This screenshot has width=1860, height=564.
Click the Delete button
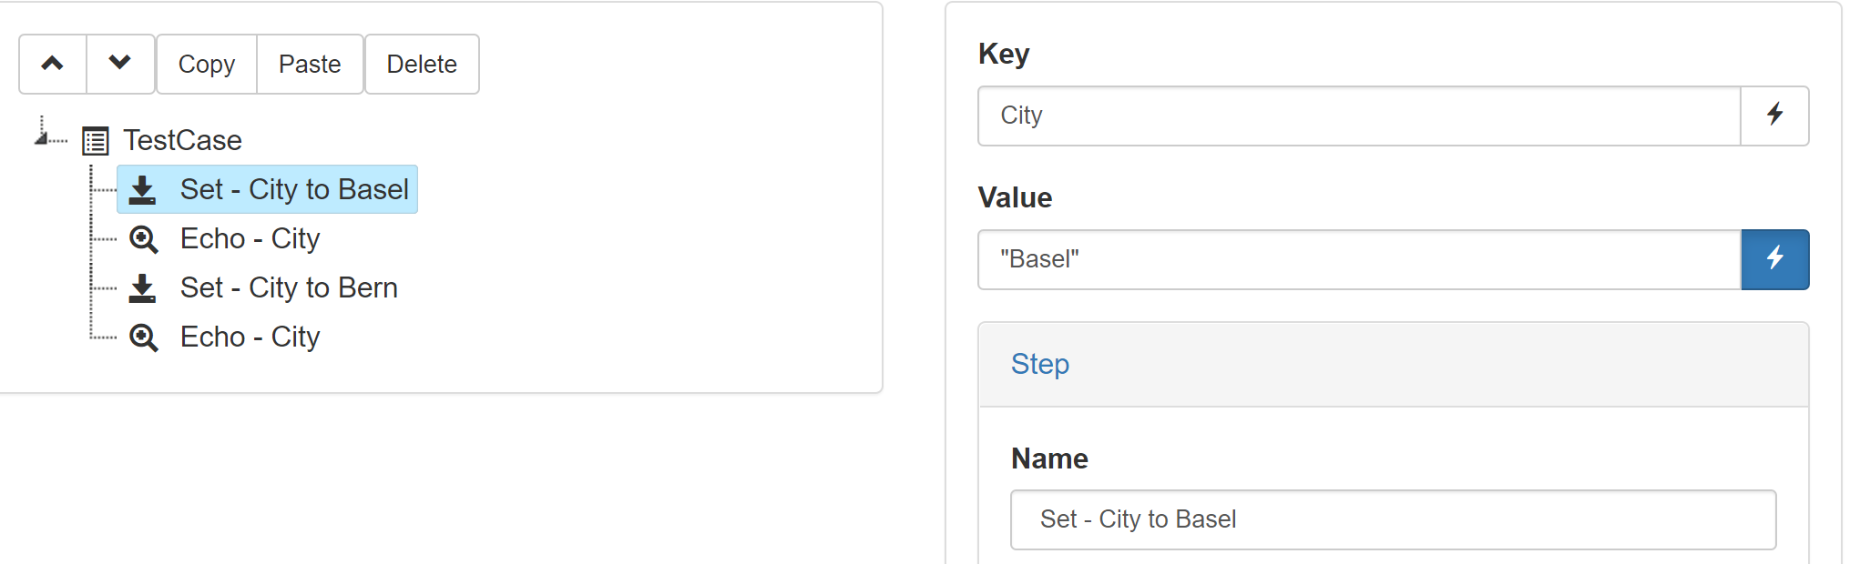pos(422,64)
